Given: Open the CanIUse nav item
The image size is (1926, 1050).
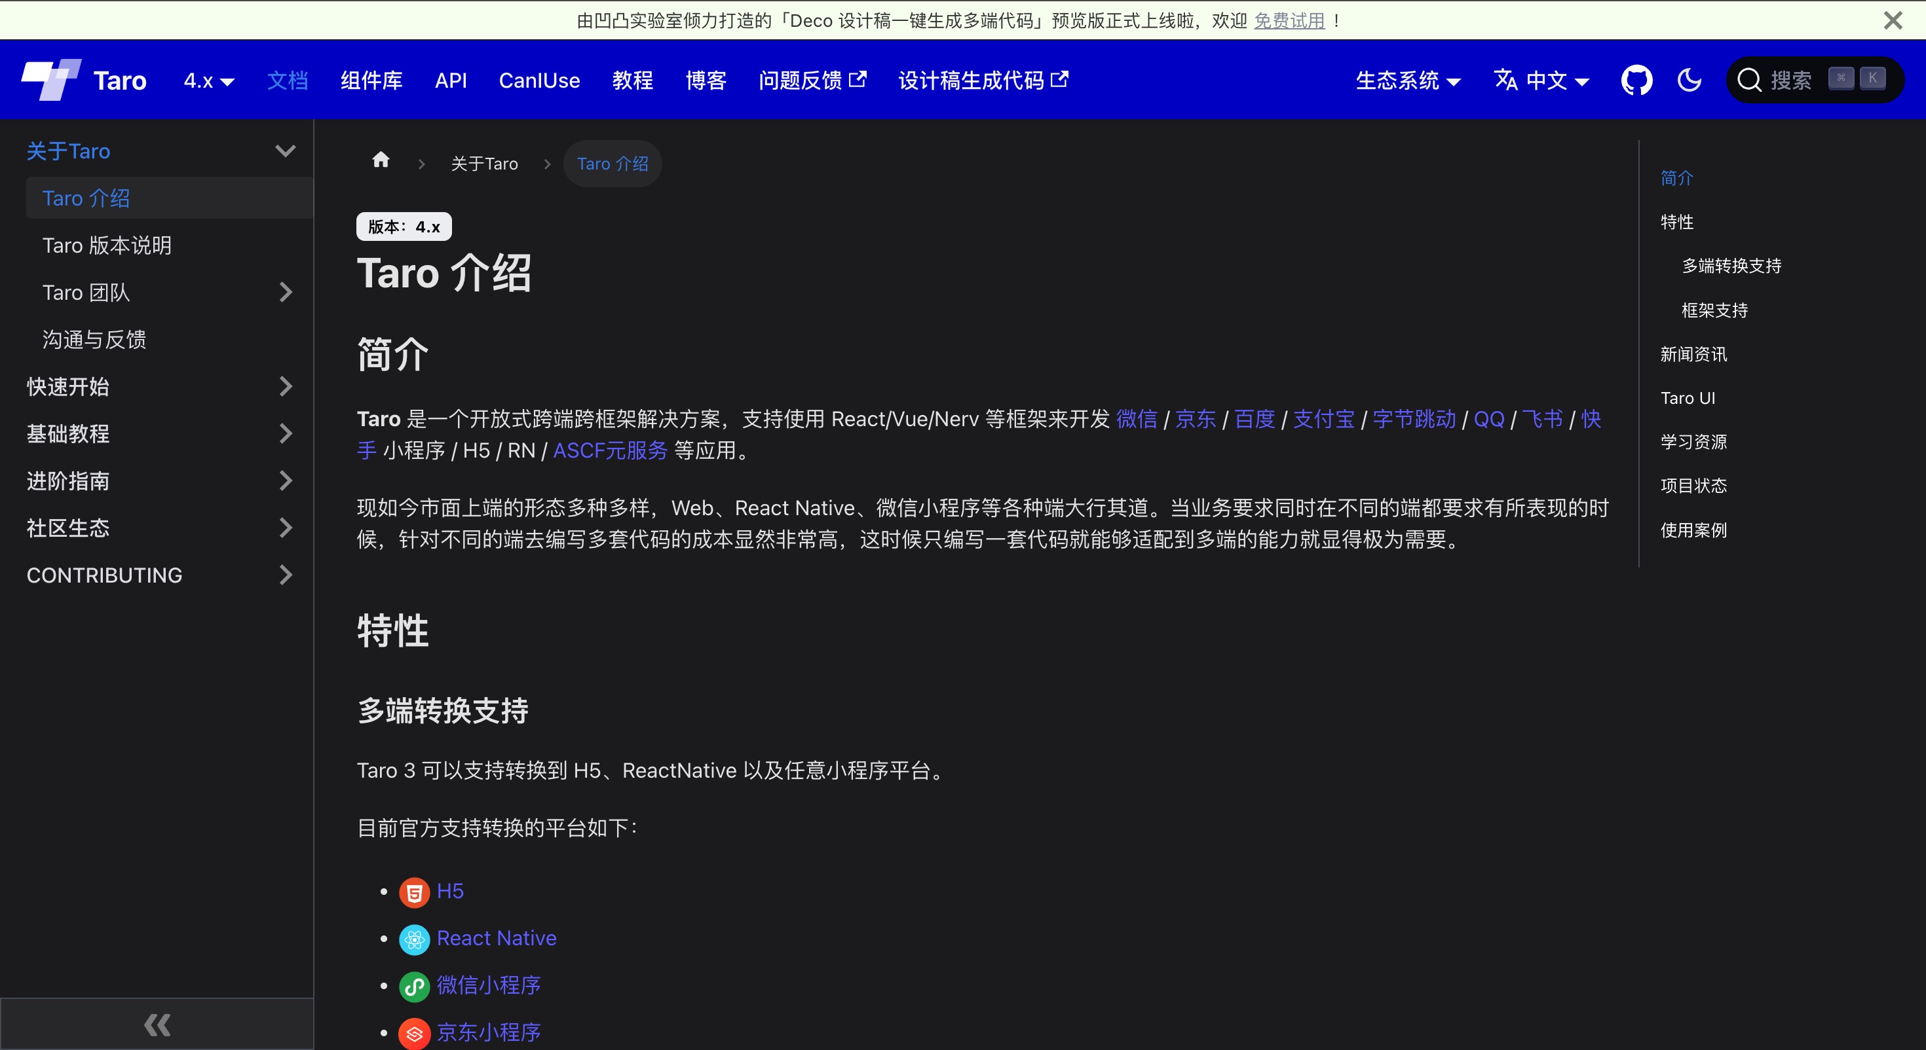Looking at the screenshot, I should point(539,81).
